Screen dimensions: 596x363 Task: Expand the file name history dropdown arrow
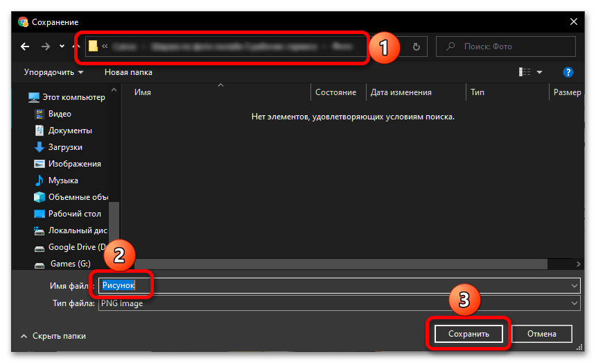click(575, 285)
